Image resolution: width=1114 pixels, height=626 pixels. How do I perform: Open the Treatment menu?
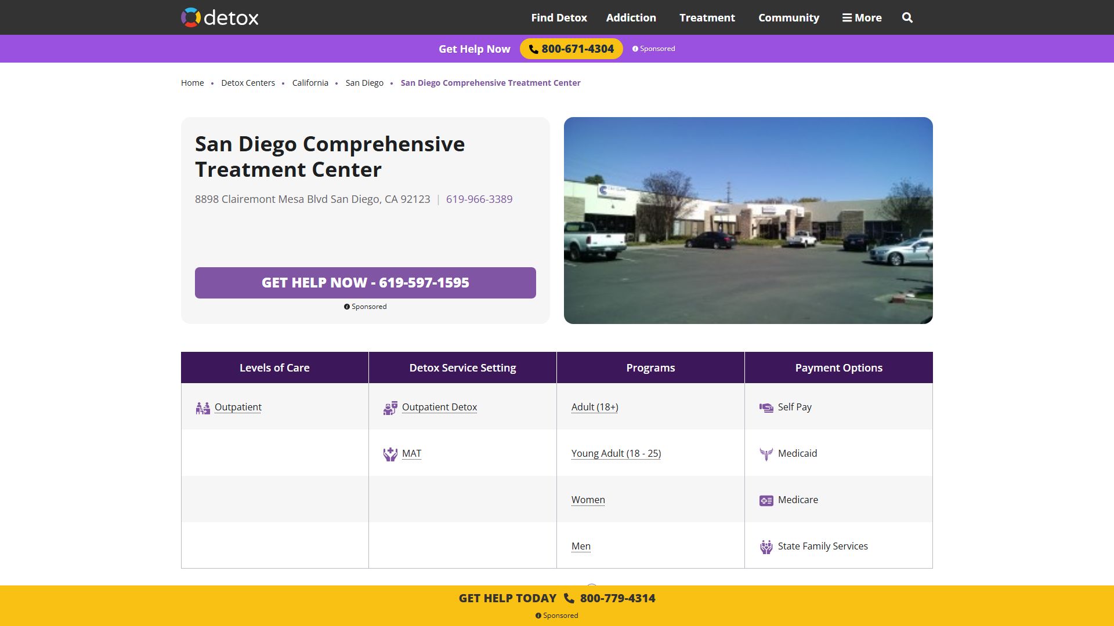pyautogui.click(x=707, y=18)
